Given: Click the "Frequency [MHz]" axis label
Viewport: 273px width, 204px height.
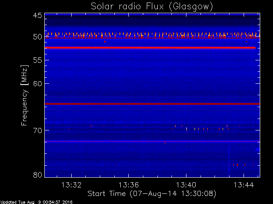Looking at the screenshot, I should (x=25, y=95).
